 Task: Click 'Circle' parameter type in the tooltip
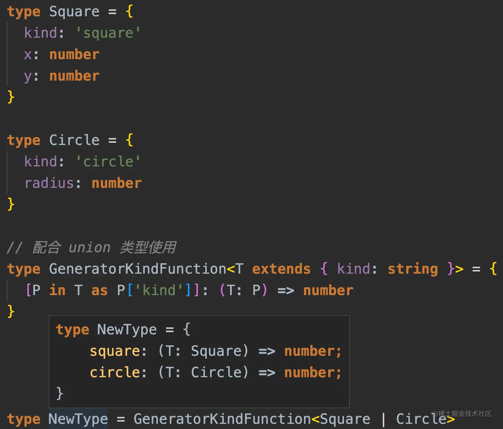(x=216, y=372)
